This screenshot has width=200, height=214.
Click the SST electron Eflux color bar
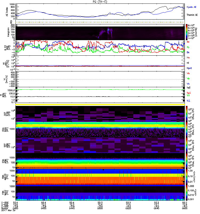[187, 145]
